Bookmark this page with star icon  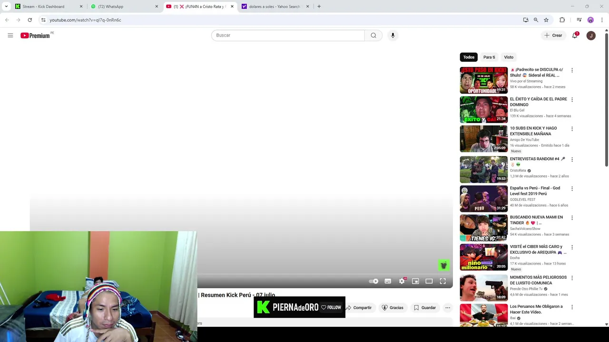pos(546,20)
